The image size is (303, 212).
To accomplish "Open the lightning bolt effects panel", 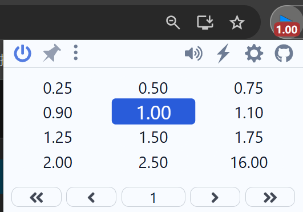I will point(223,53).
